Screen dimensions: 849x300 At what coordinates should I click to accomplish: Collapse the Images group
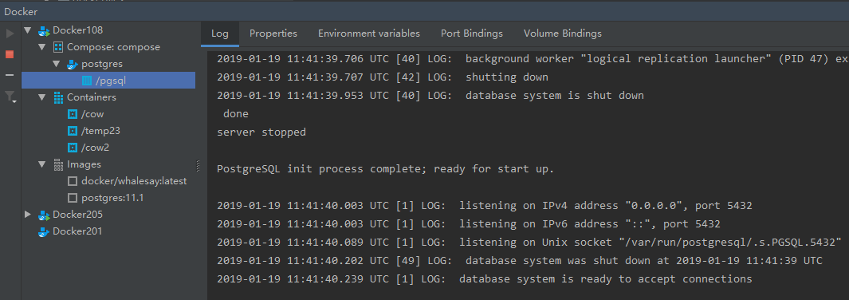(43, 164)
